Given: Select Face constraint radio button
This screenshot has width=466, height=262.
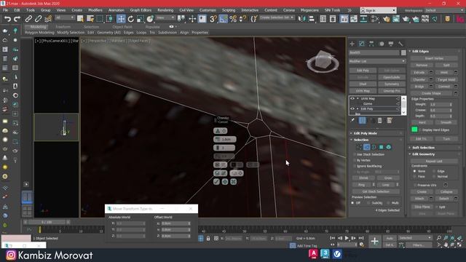Looking at the screenshot, I should (414, 176).
